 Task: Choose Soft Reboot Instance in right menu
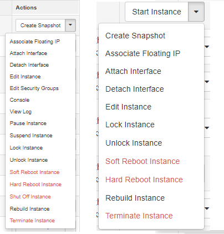pyautogui.click(x=142, y=161)
